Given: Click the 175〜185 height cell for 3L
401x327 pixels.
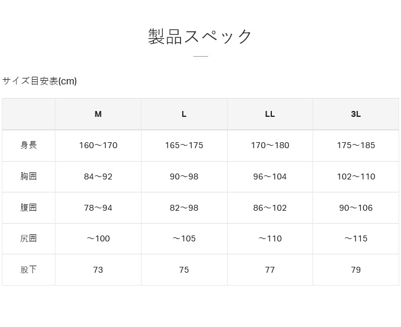Looking at the screenshot, I should (x=356, y=145).
